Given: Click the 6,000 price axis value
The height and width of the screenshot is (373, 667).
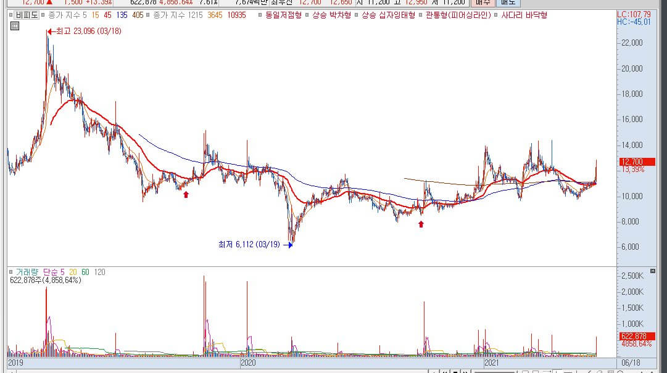Looking at the screenshot, I should pyautogui.click(x=631, y=247).
